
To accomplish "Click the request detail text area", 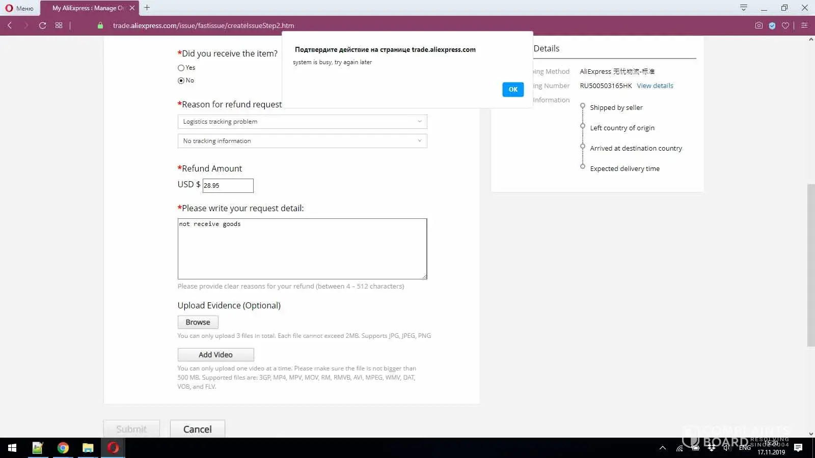I will click(x=302, y=249).
